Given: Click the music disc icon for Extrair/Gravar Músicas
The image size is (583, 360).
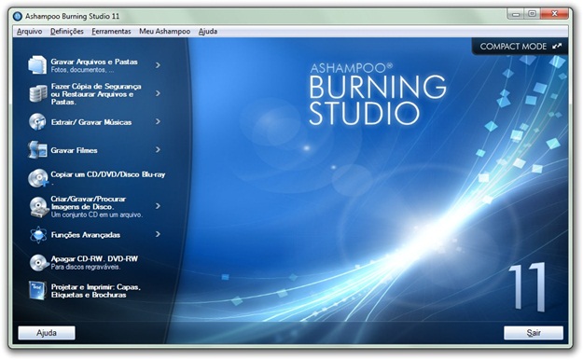Looking at the screenshot, I should tap(37, 121).
